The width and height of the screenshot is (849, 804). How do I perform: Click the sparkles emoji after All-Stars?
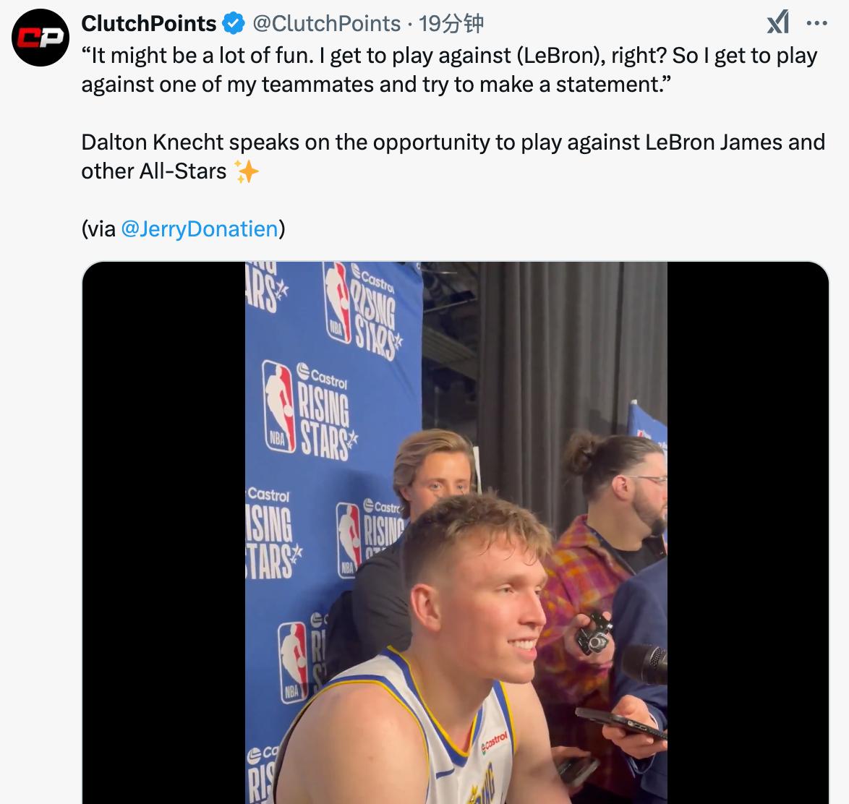pyautogui.click(x=246, y=171)
